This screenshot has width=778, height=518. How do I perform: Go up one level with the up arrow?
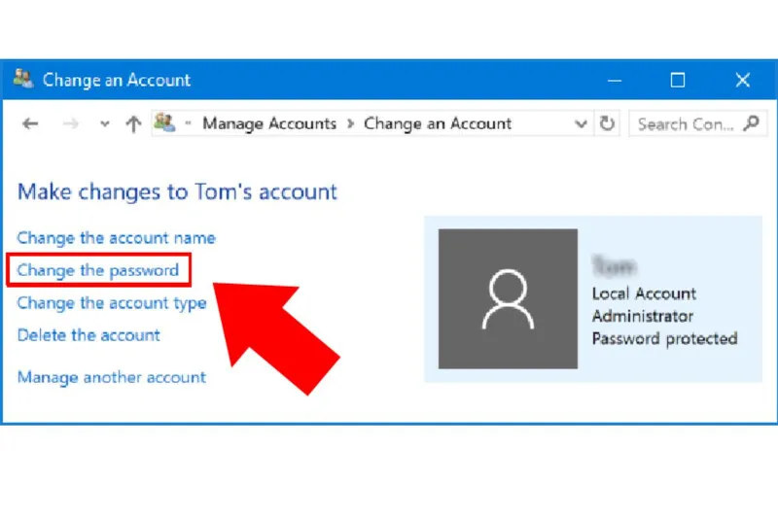click(x=133, y=123)
